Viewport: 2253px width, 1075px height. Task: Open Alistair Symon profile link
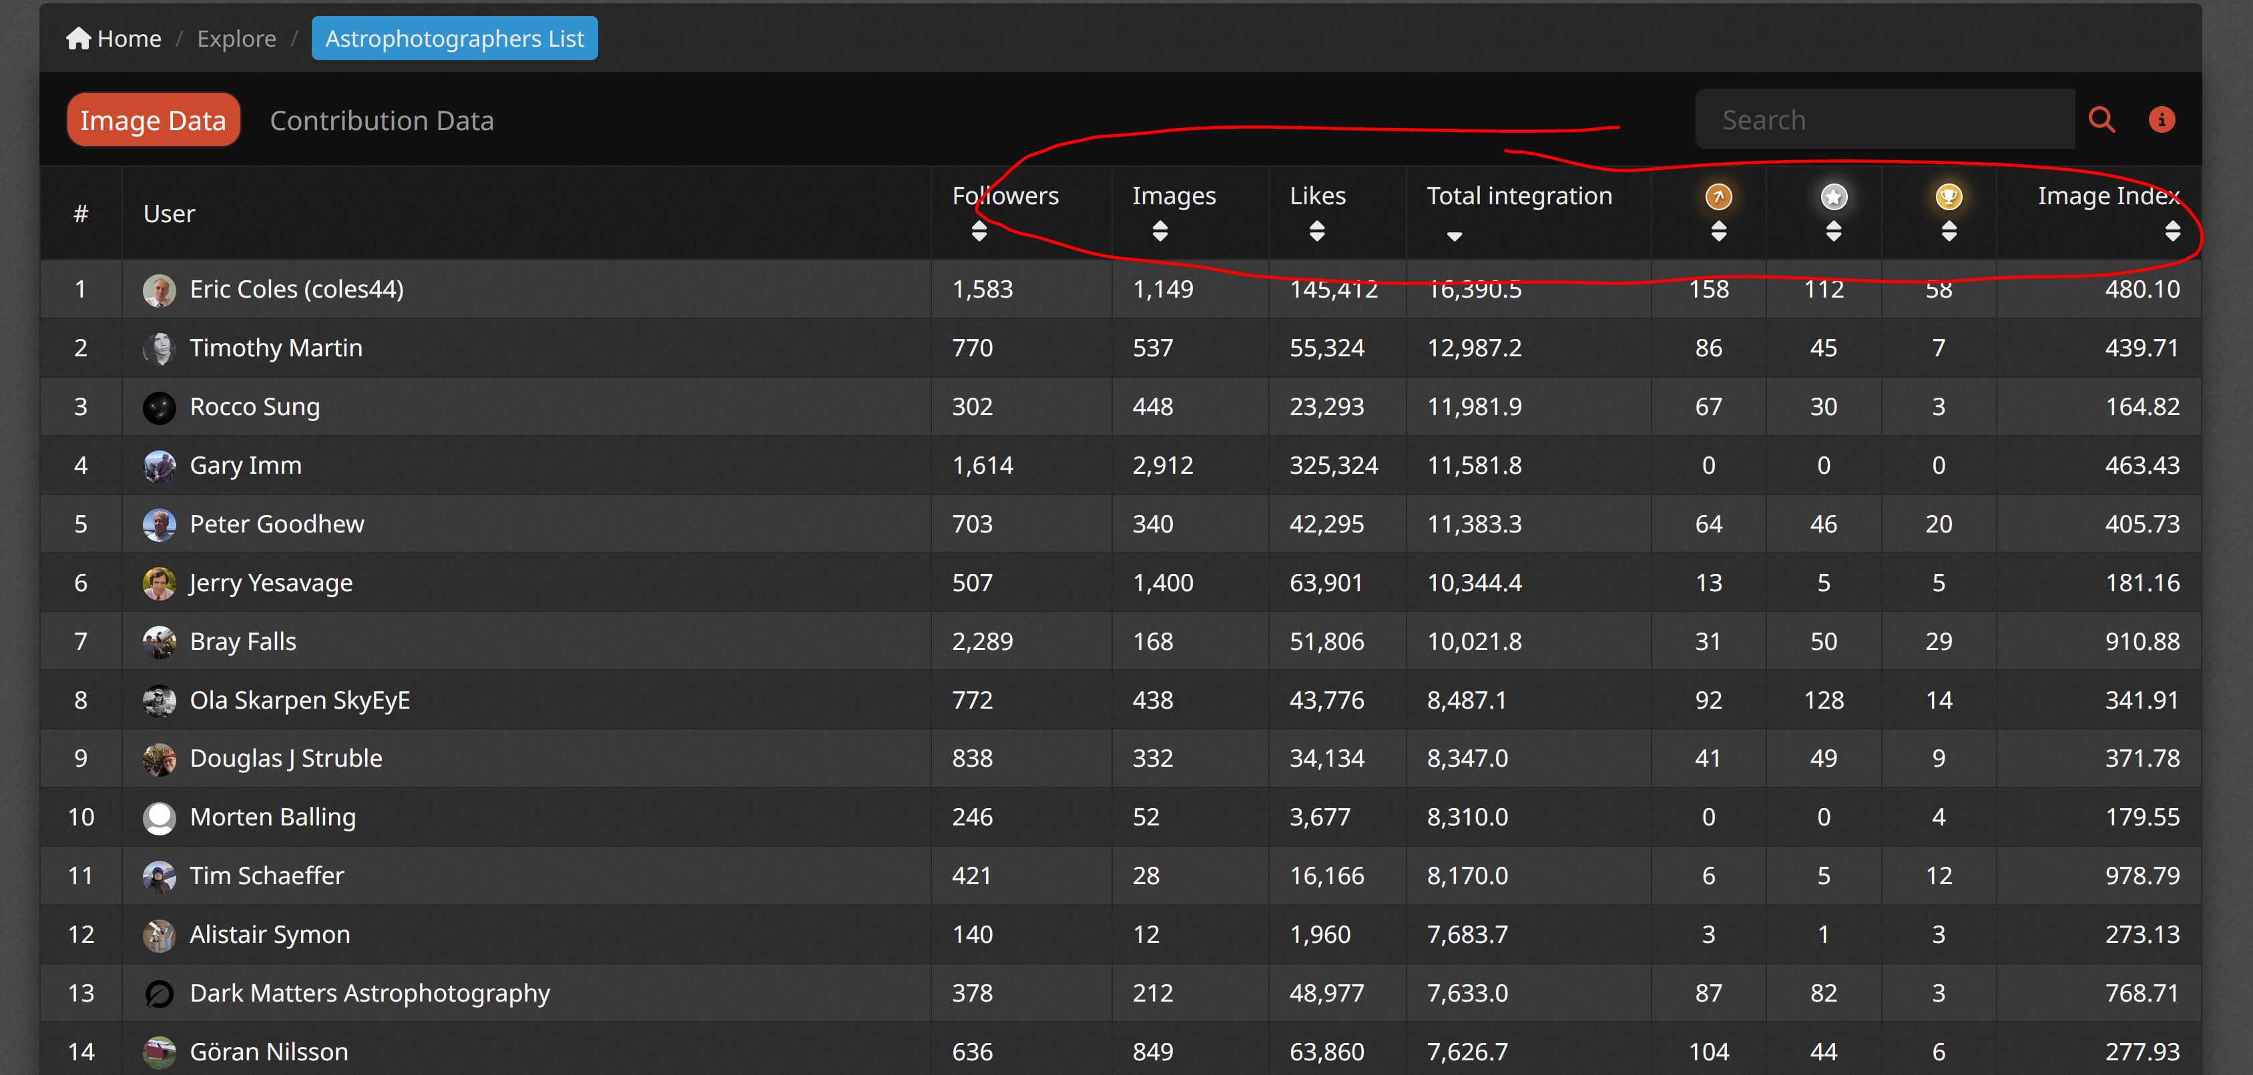click(x=270, y=934)
